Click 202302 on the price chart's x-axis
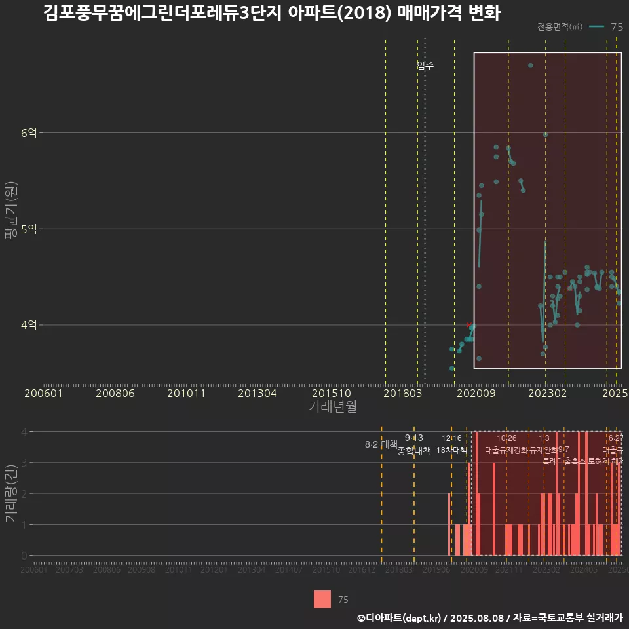The width and height of the screenshot is (629, 629). 548,393
